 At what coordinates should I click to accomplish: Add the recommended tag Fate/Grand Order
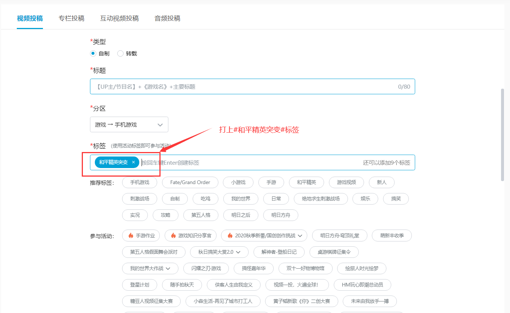click(190, 182)
